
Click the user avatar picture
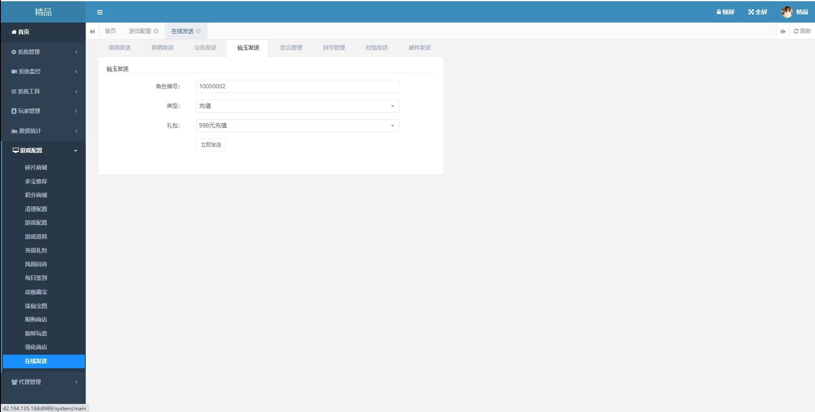click(x=787, y=12)
